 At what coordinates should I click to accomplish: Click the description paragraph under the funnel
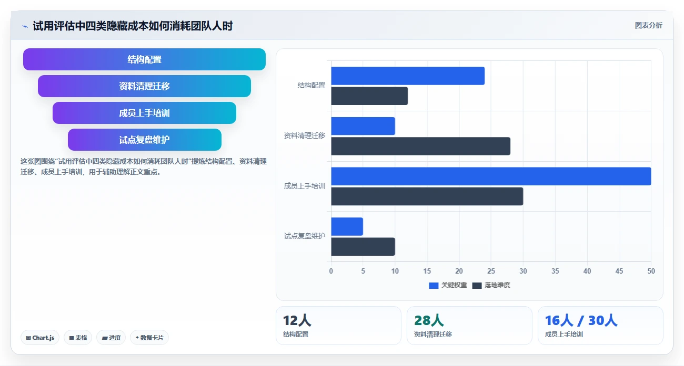pos(144,166)
